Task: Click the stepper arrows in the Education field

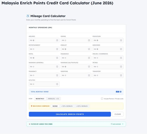Action: [x=121, y=40]
